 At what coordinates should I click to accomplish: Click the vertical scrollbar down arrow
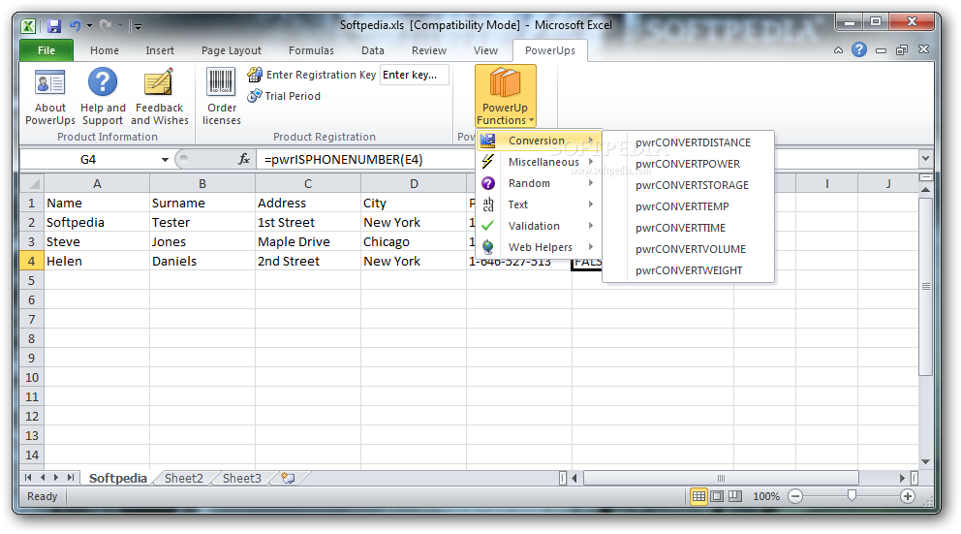coord(925,461)
